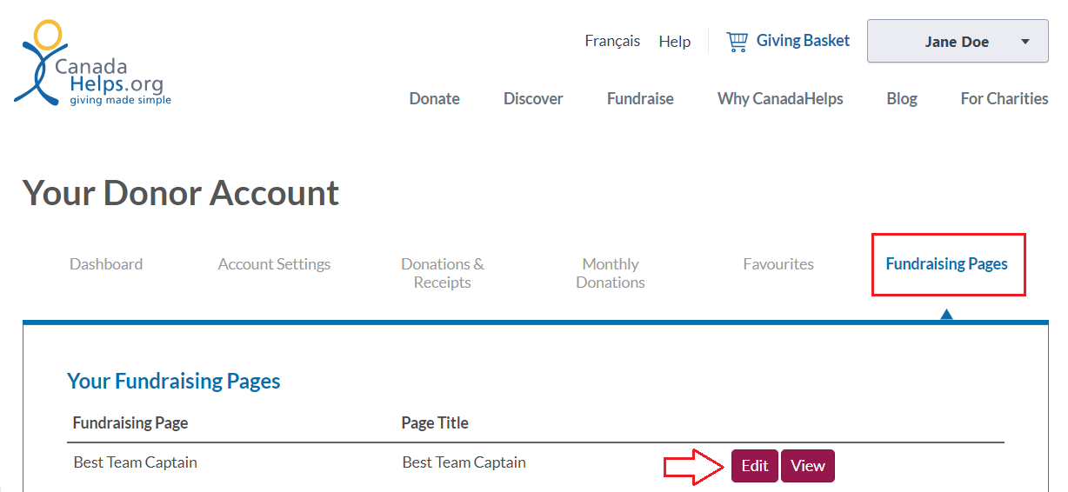1068x492 pixels.
Task: Open the Donations & Receipts tab
Action: click(x=443, y=273)
